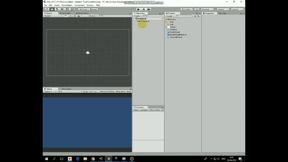Select the DustCloudMaterial asset

pos(177,35)
